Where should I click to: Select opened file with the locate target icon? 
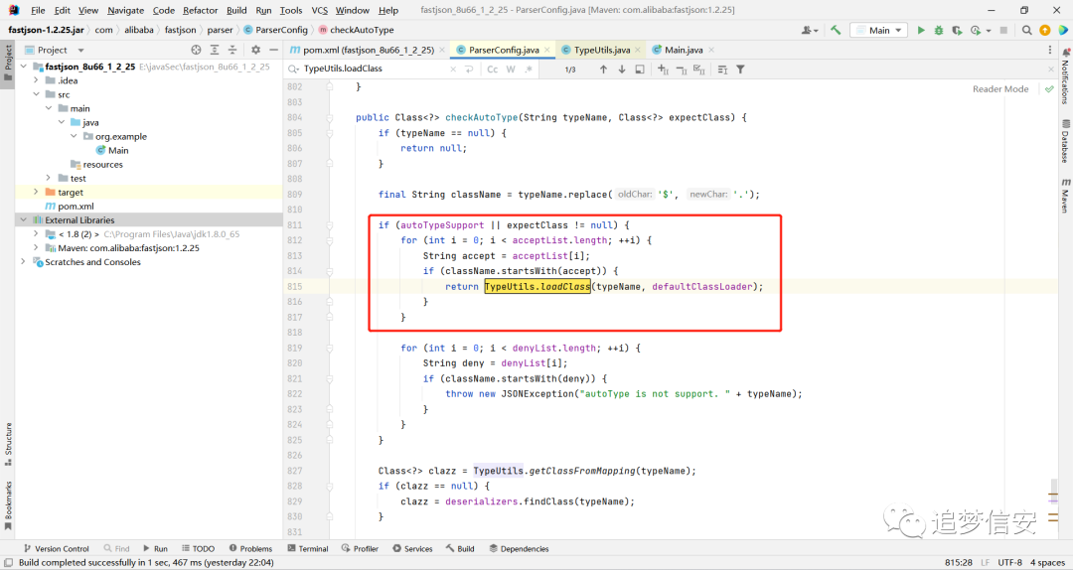pos(197,50)
